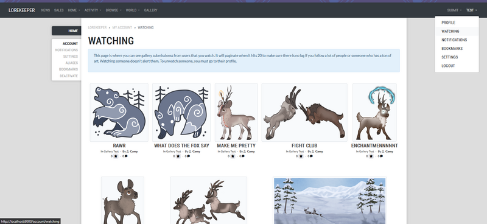
Task: Open comments icon under RAWR
Action: pos(126,156)
